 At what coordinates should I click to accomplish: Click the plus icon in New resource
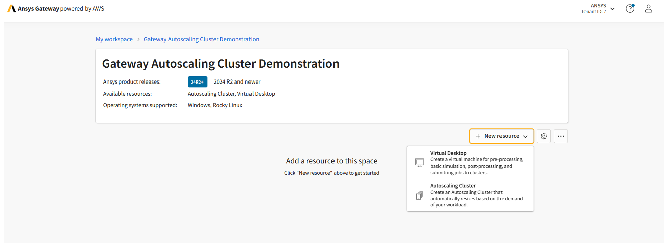[478, 136]
